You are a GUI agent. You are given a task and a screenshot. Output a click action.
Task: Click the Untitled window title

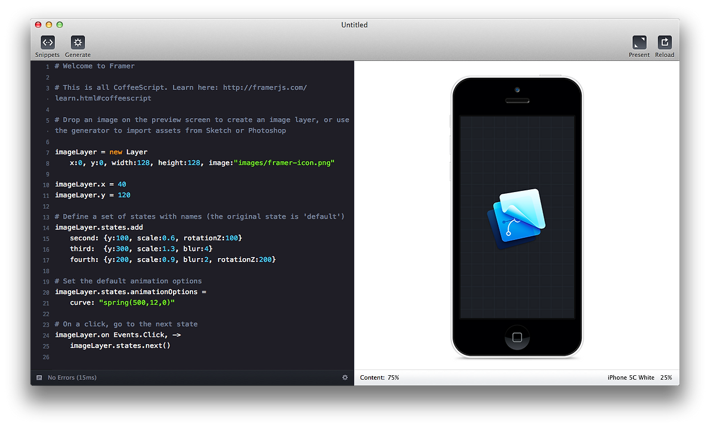tap(354, 24)
